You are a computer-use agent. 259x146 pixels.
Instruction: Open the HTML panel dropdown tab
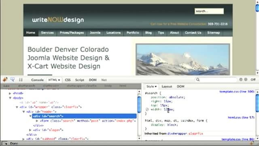pos(54,80)
